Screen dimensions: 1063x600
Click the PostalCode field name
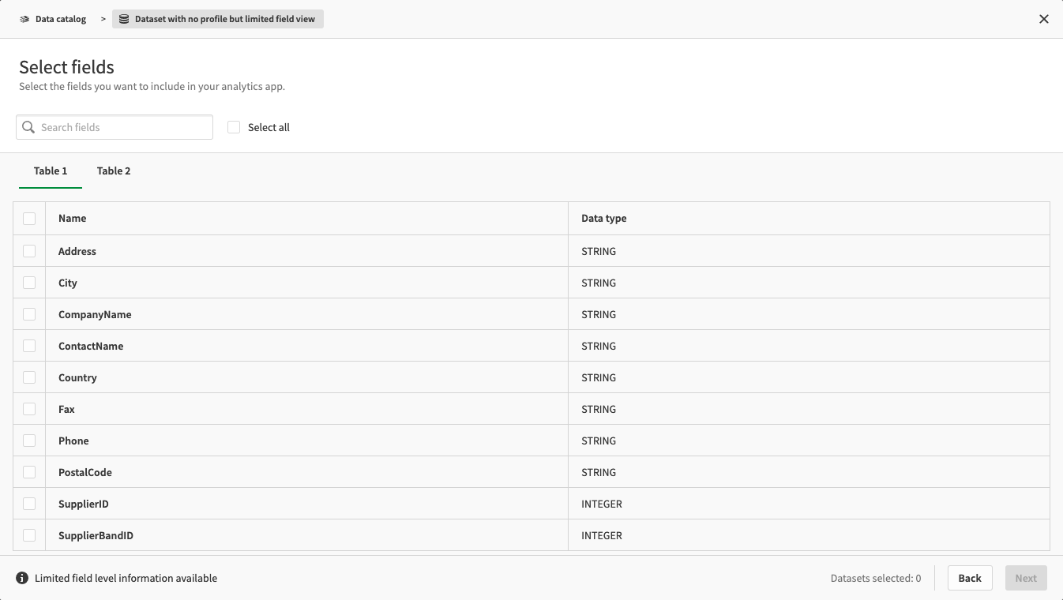tap(85, 472)
